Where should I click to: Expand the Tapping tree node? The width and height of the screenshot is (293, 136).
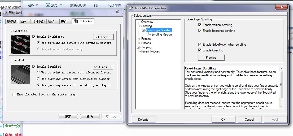click(138, 47)
